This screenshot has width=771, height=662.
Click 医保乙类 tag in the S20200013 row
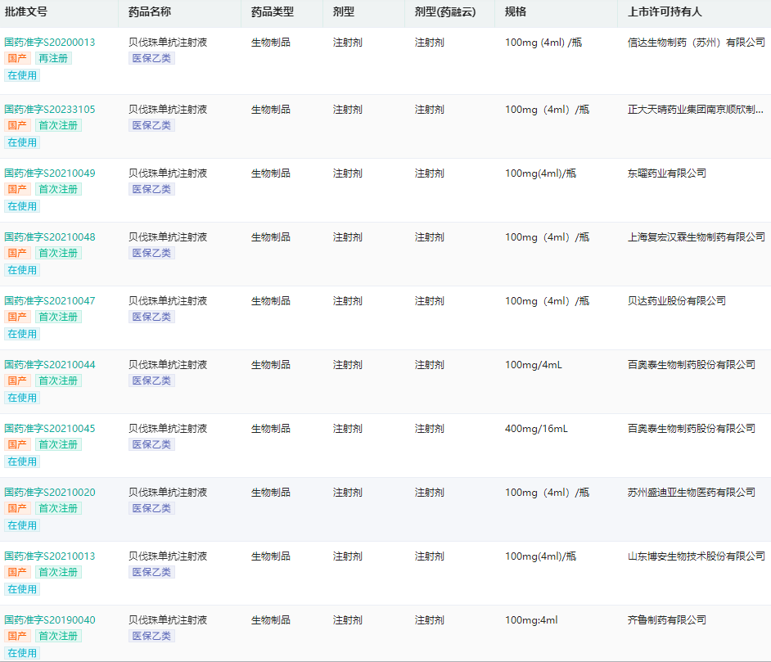click(151, 58)
